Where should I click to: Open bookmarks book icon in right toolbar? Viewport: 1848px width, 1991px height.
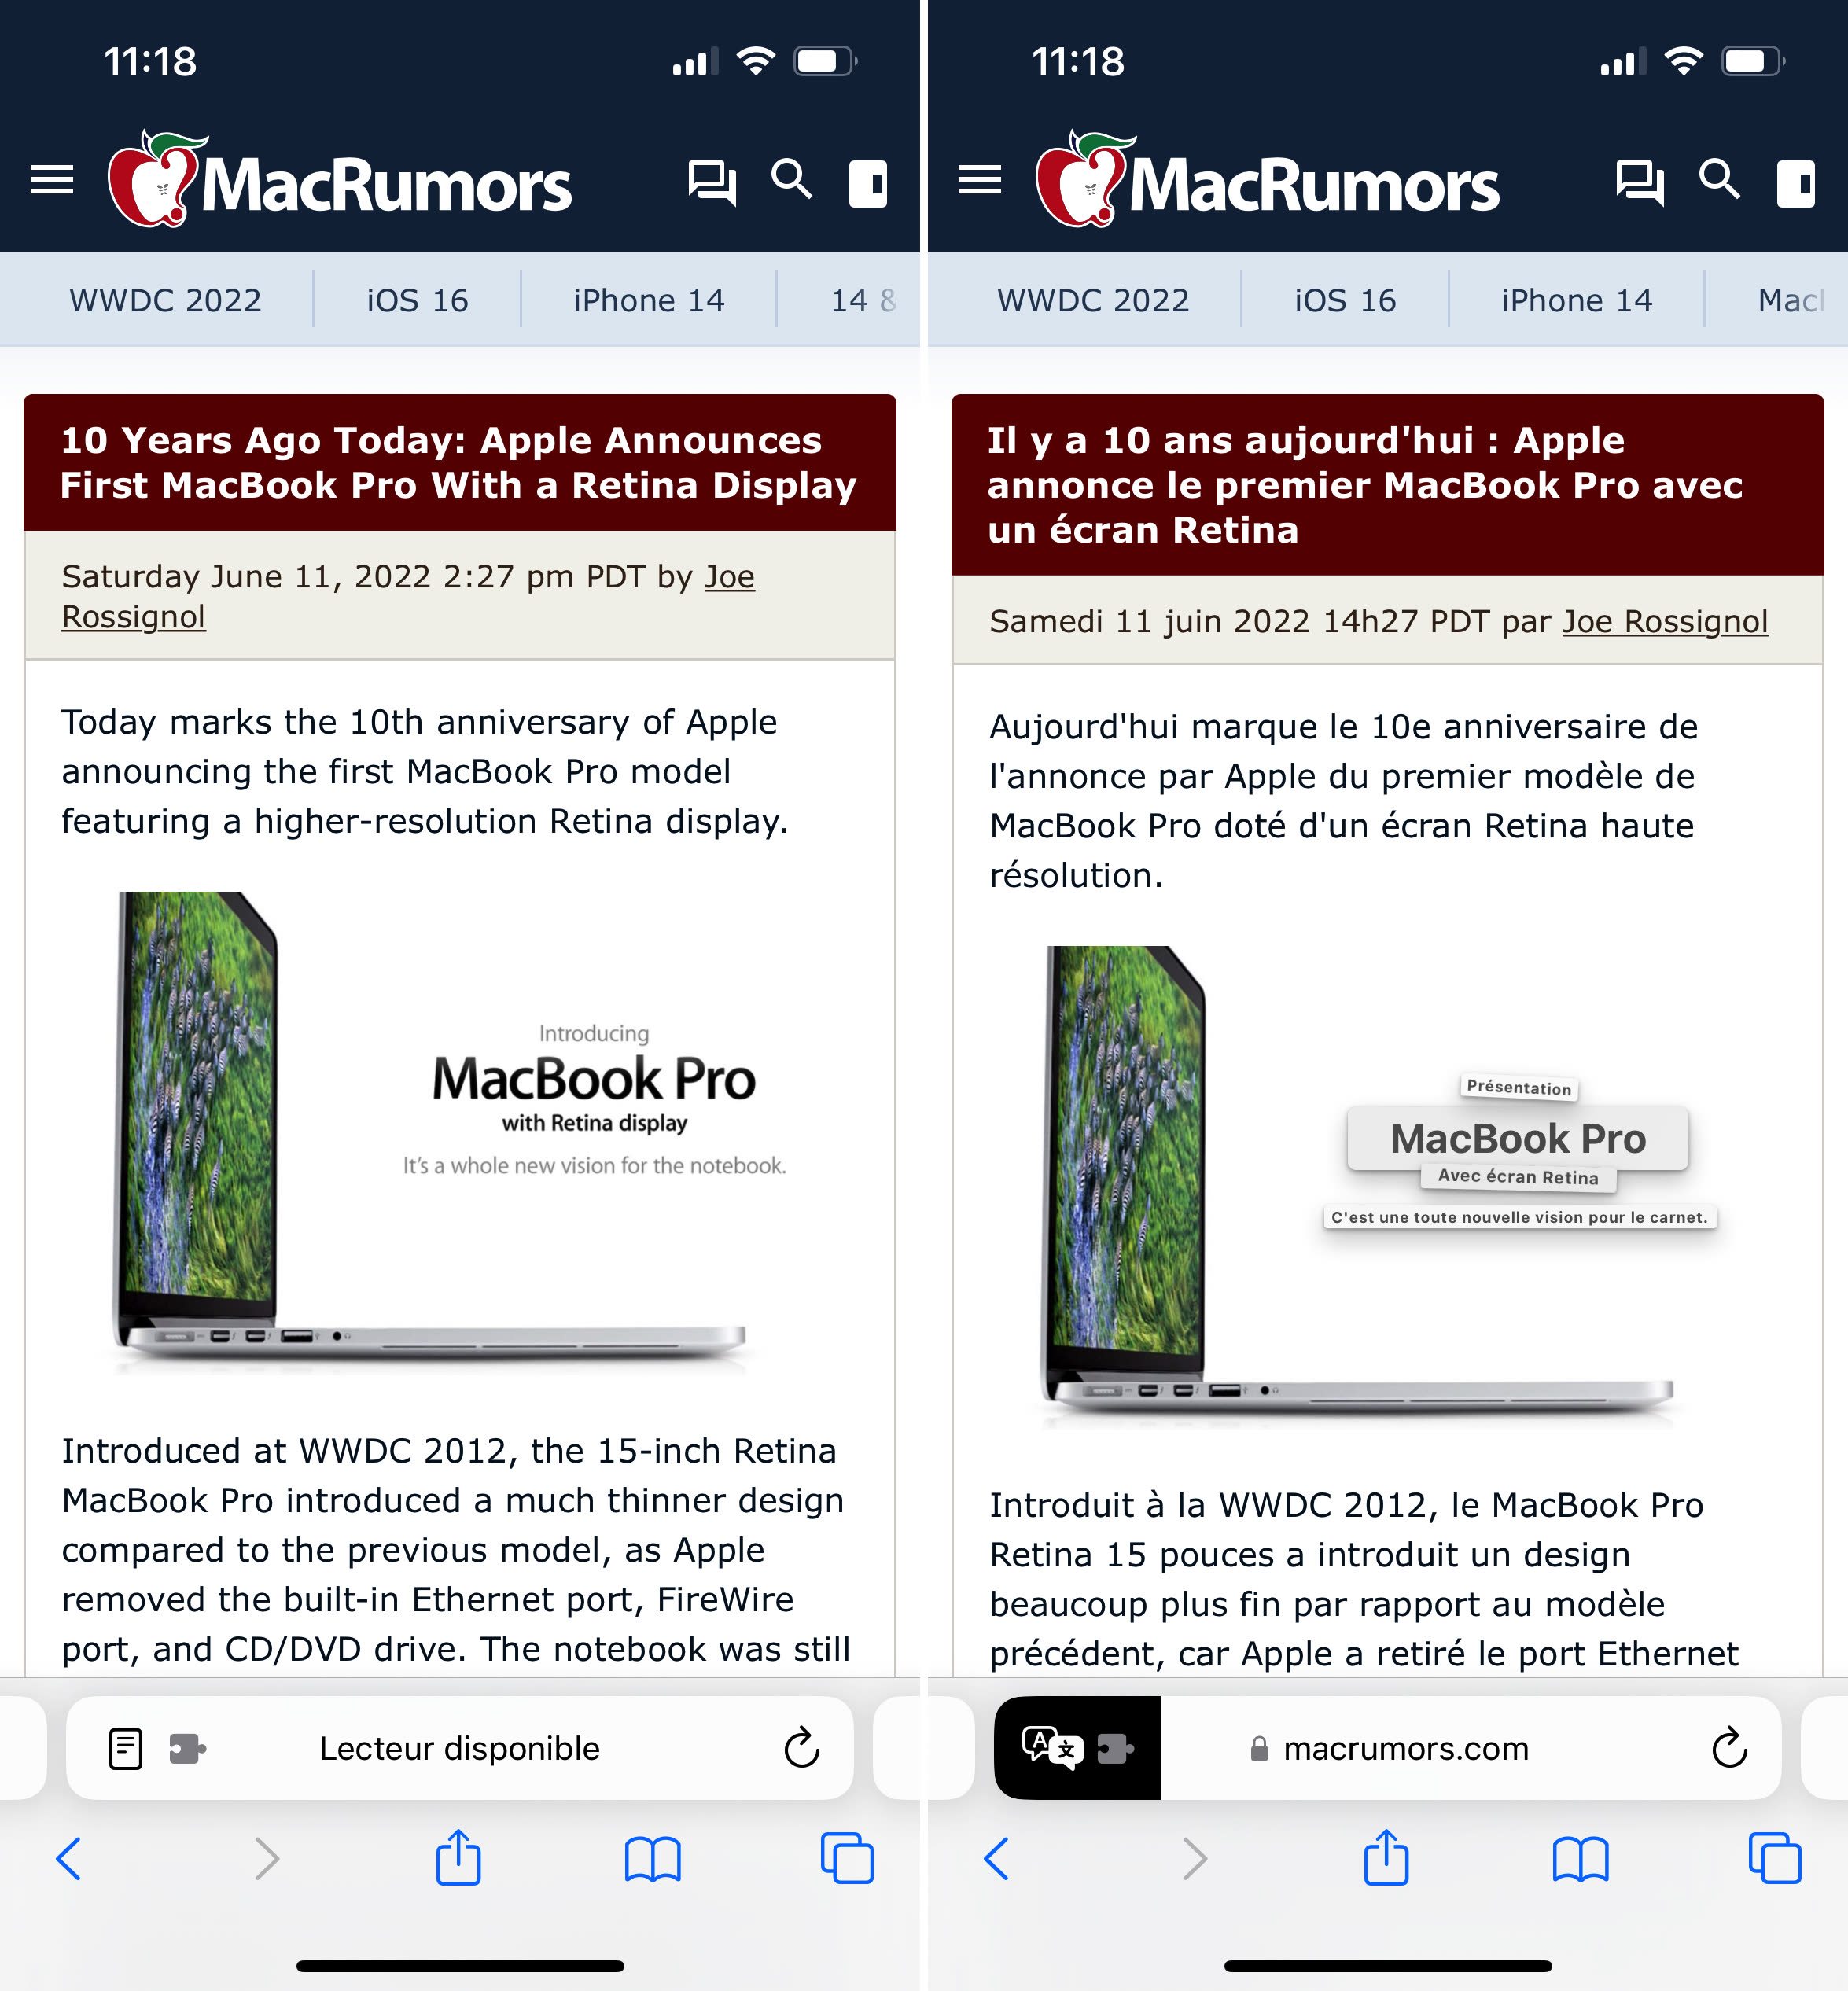pyautogui.click(x=1581, y=1860)
